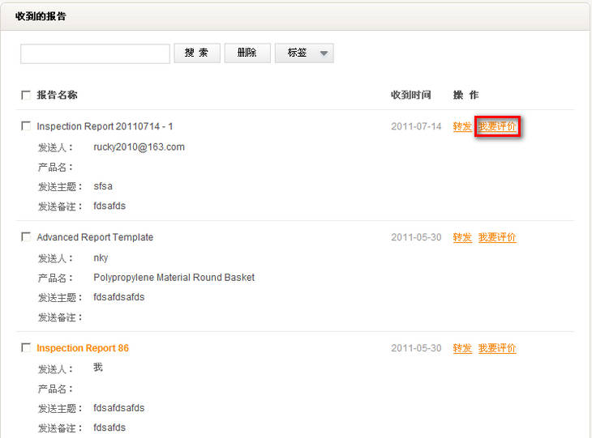Open the 标签 tag dropdown

click(304, 53)
